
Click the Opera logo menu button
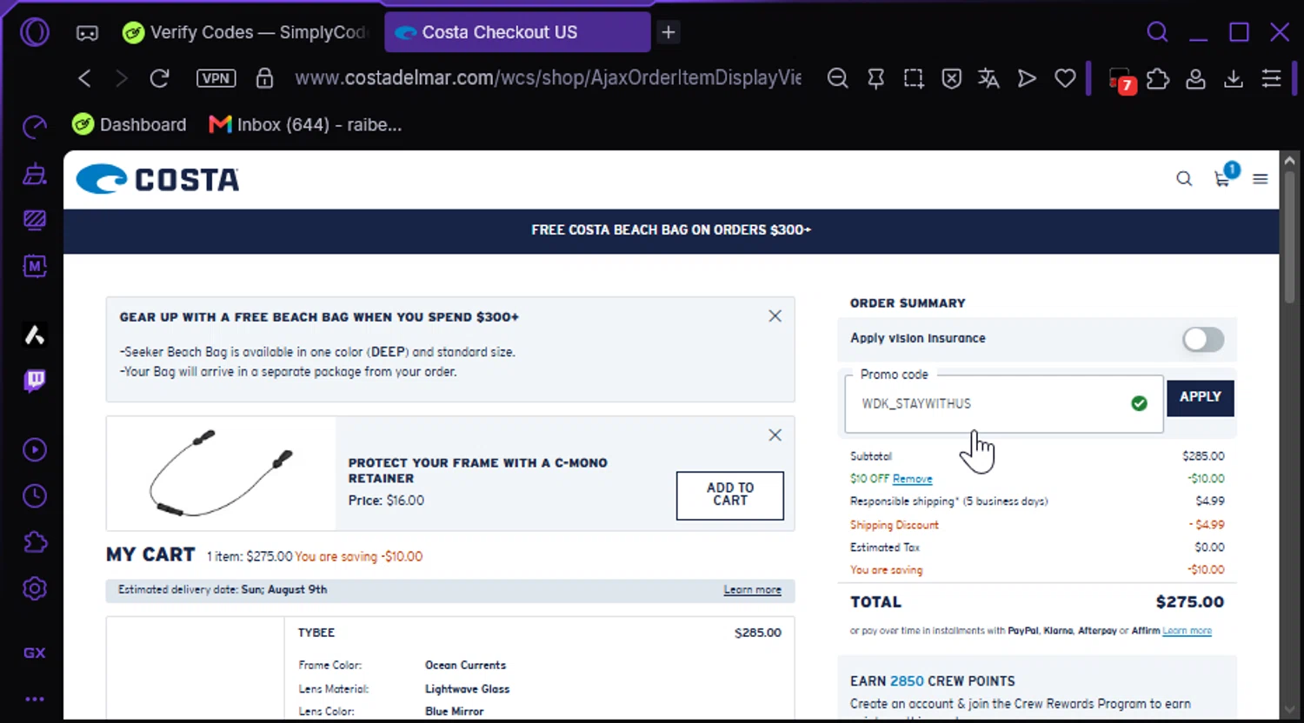35,33
